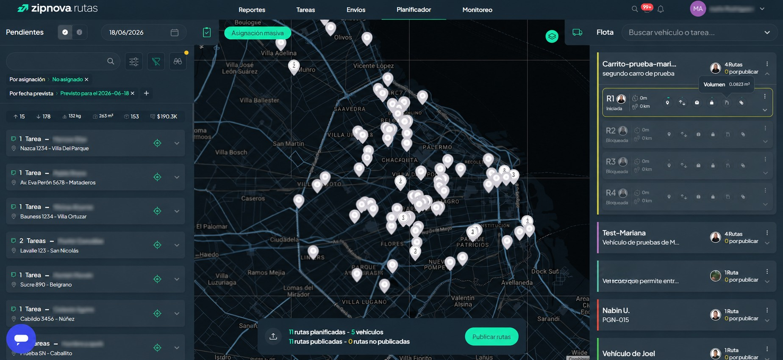Click the upload icon in routes summary bar

[273, 336]
